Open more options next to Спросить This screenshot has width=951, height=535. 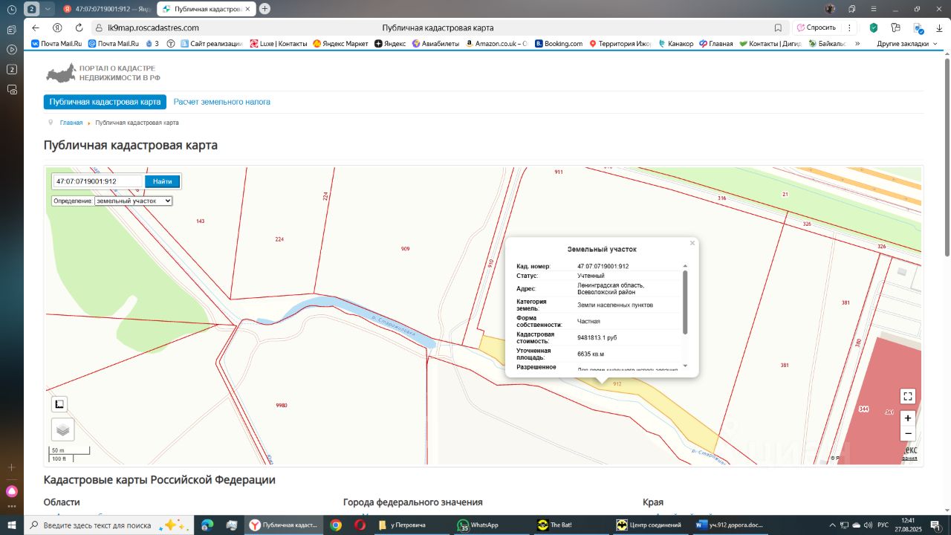[x=850, y=27]
